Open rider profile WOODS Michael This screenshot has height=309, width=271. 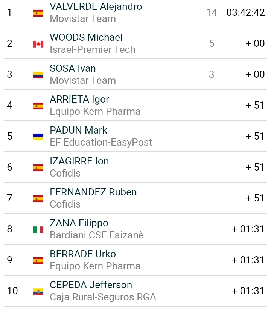tap(86, 38)
